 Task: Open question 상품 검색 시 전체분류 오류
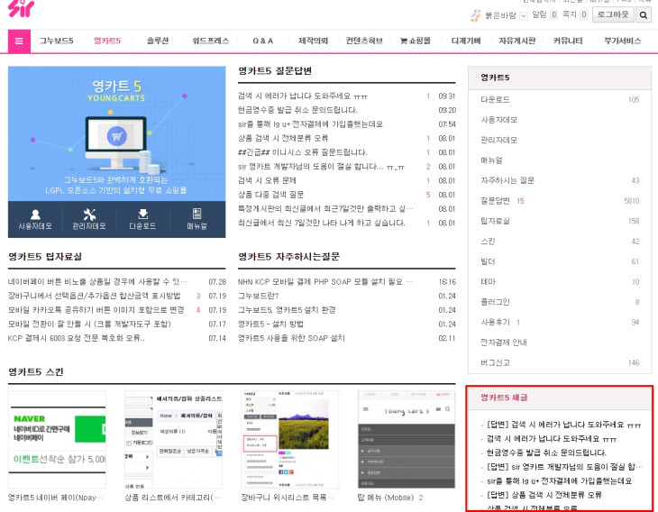click(x=283, y=138)
